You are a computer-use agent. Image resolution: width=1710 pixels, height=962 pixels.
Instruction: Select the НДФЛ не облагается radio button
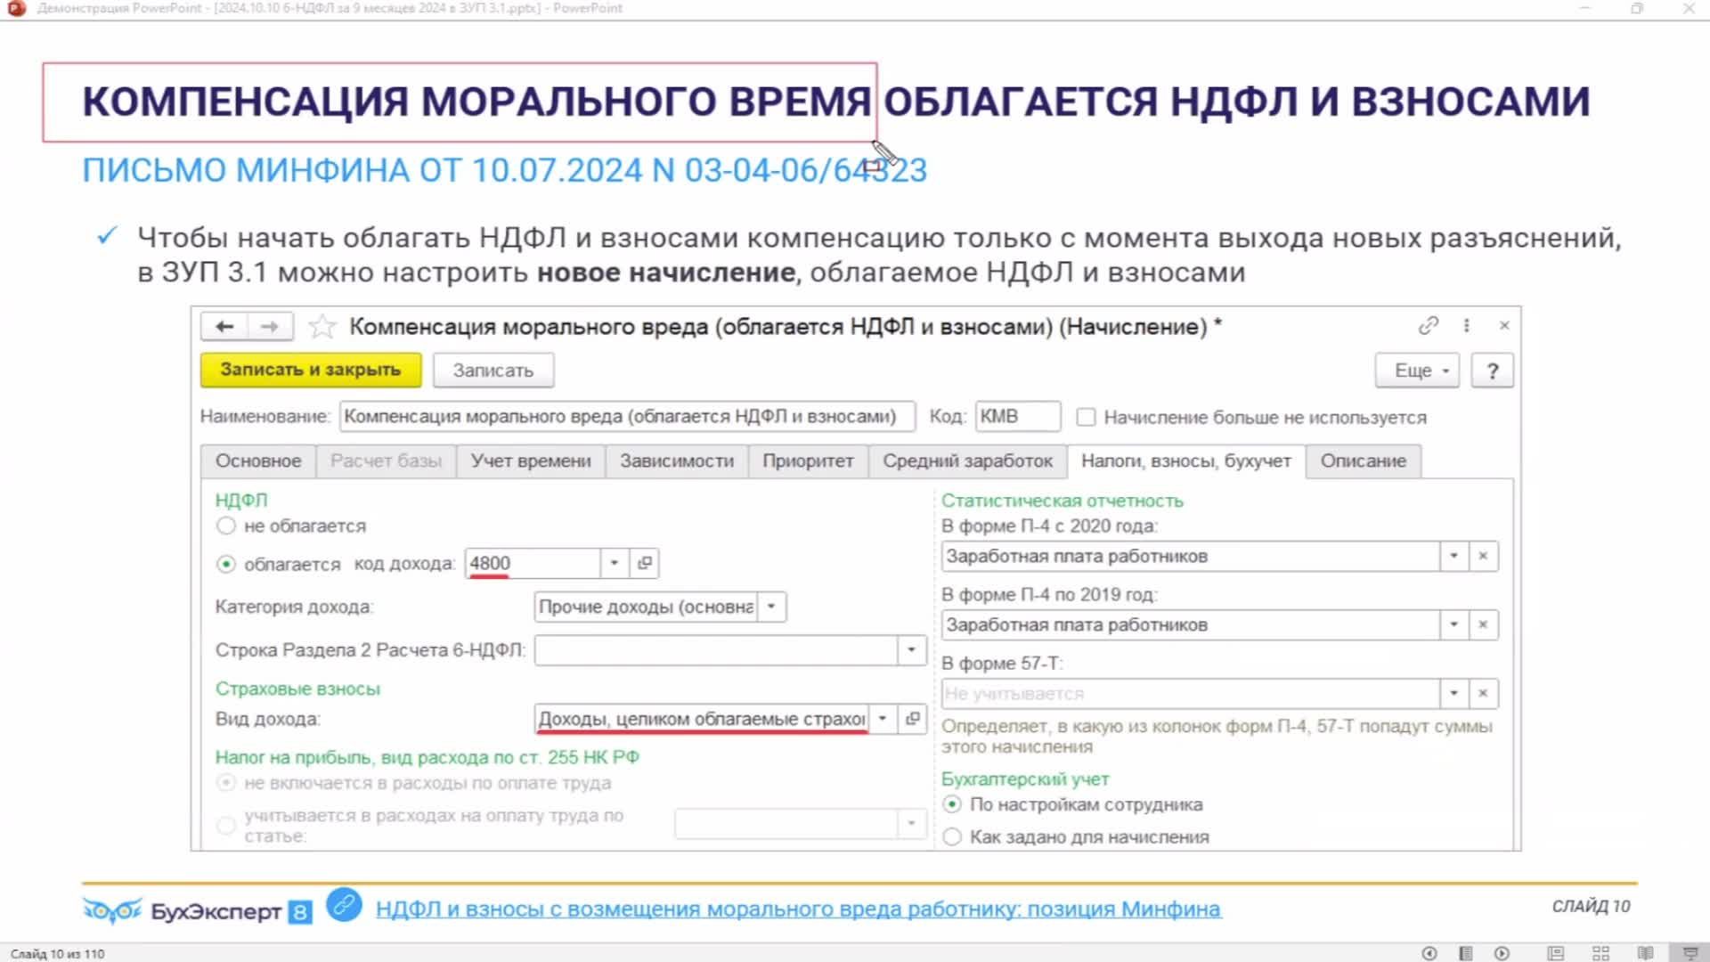(x=226, y=526)
